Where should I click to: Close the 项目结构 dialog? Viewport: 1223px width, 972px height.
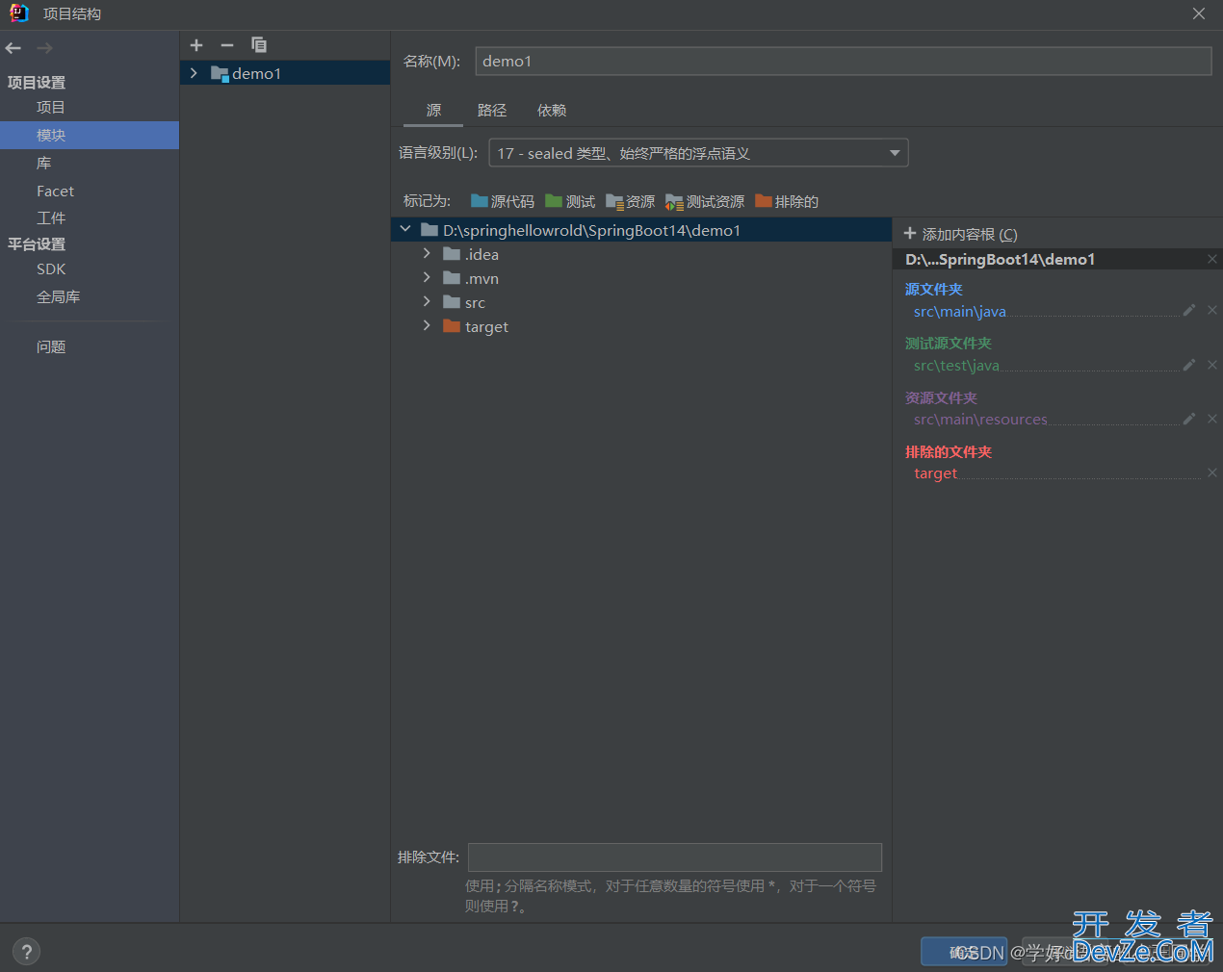tap(1199, 13)
